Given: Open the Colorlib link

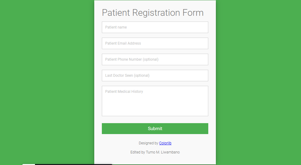Looking at the screenshot, I should 165,143.
